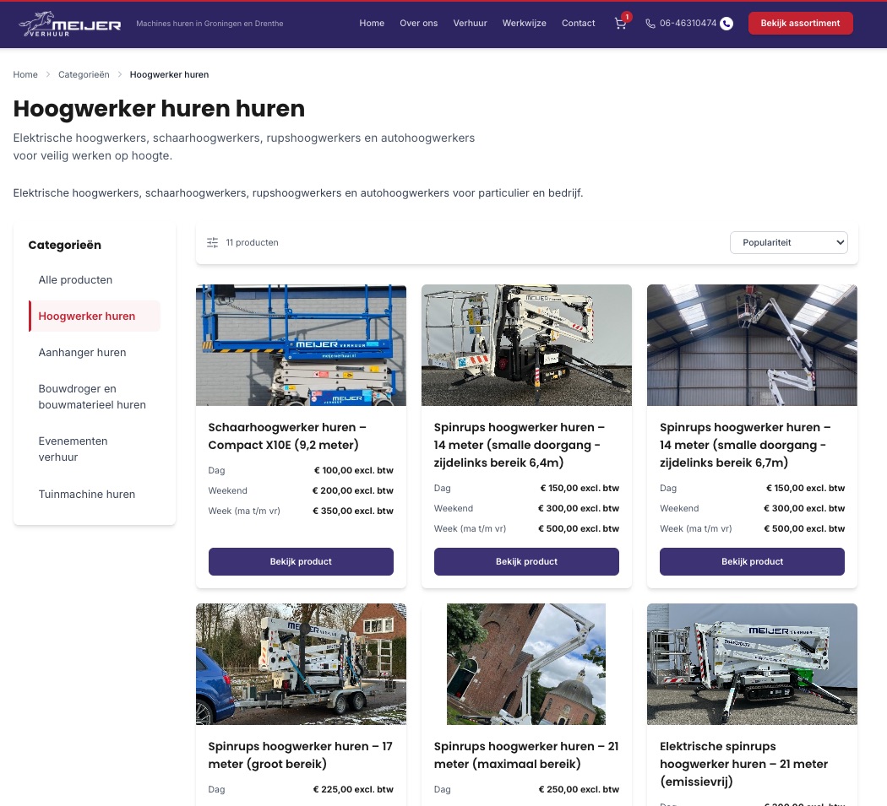
Task: Click the Bekijk assortiment button
Action: [800, 23]
